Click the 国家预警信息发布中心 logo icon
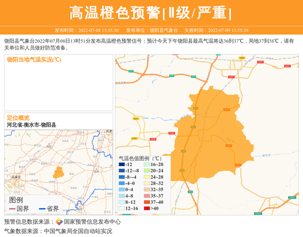 pos(59,221)
